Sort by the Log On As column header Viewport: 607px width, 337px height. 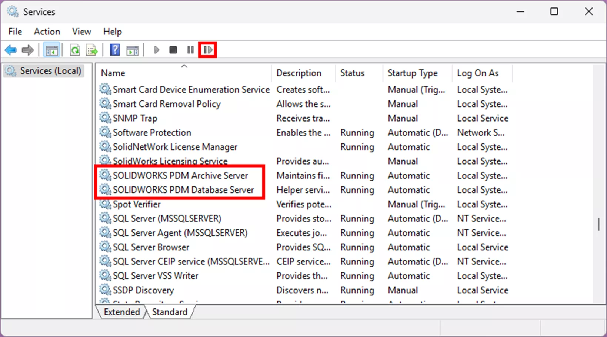pos(483,73)
